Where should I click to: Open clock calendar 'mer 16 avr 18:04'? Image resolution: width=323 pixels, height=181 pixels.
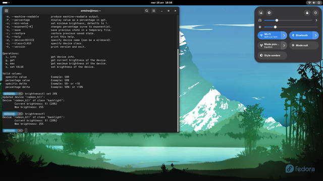(x=161, y=3)
